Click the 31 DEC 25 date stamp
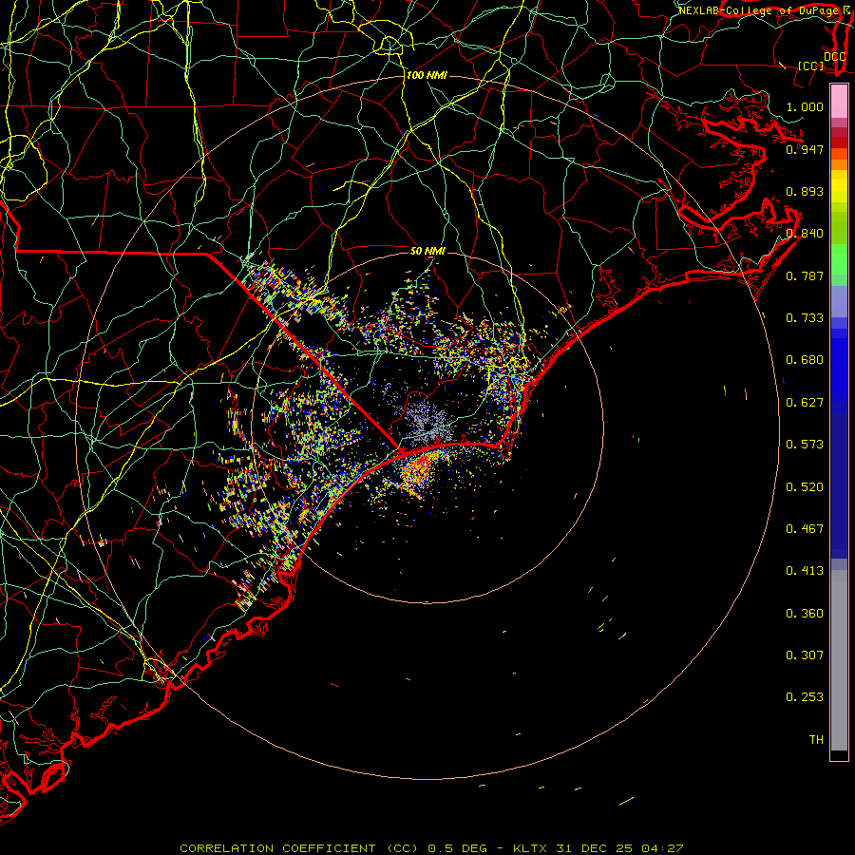This screenshot has height=855, width=855. click(x=595, y=848)
